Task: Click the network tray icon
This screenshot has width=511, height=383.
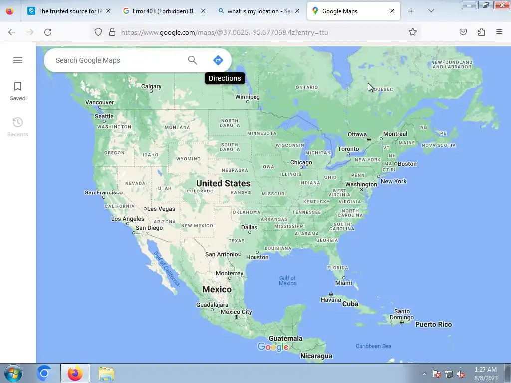Action: pyautogui.click(x=449, y=374)
